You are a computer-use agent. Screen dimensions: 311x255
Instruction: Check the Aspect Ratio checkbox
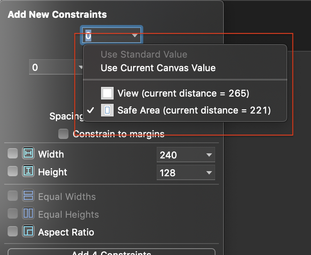tap(13, 232)
